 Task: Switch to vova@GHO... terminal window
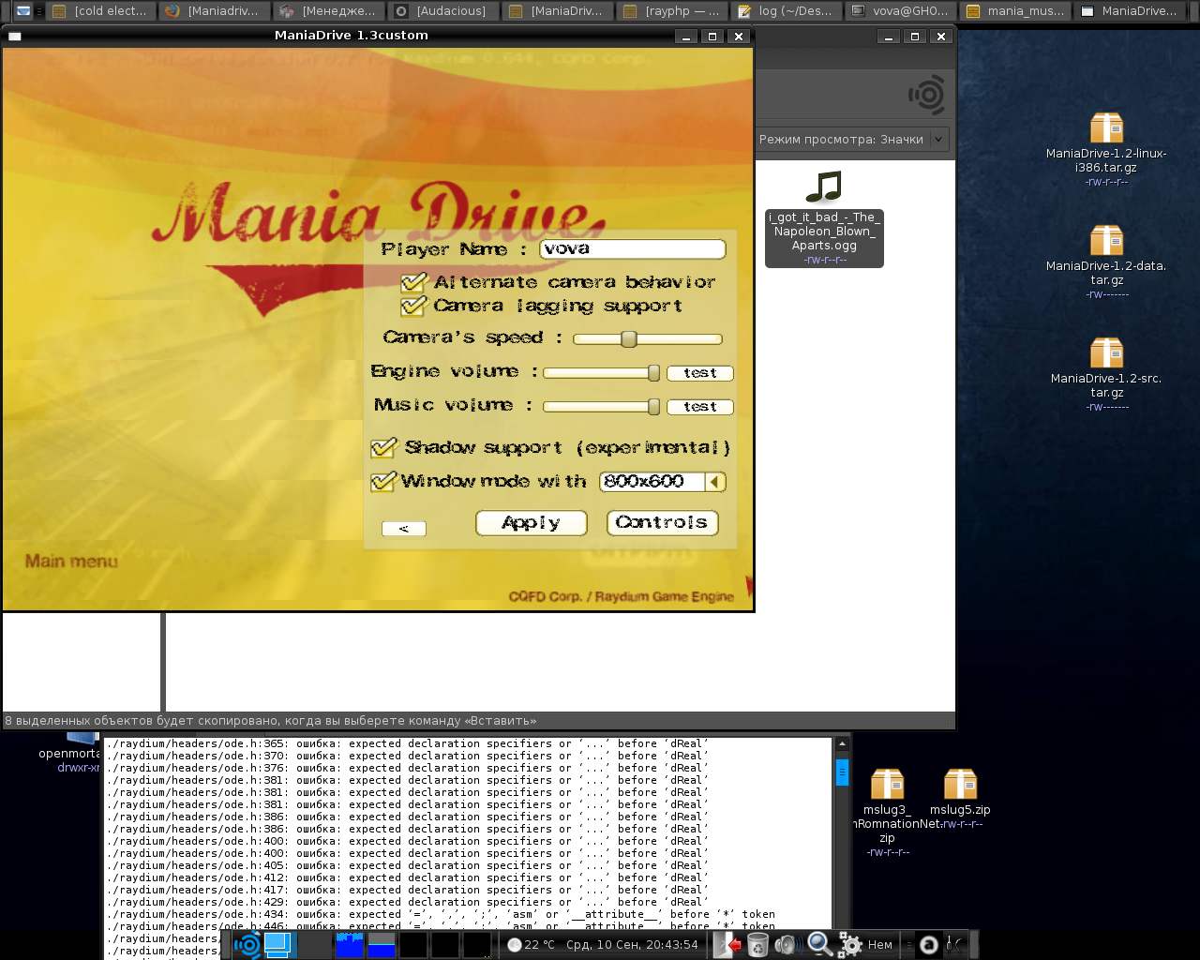point(900,11)
